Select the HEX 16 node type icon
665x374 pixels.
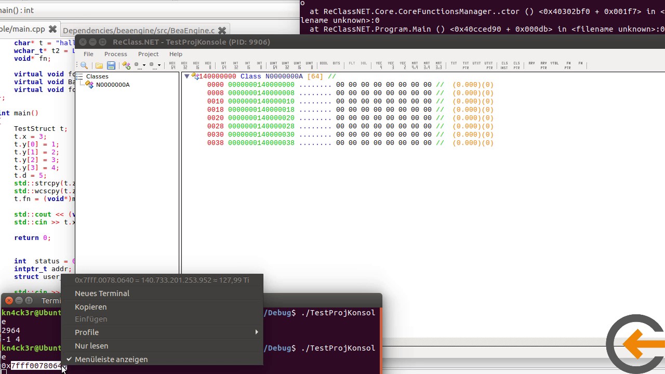(196, 65)
